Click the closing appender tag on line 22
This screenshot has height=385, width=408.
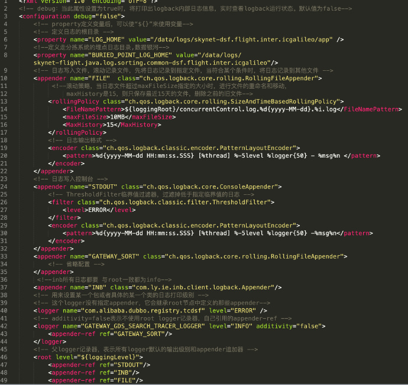point(54,171)
